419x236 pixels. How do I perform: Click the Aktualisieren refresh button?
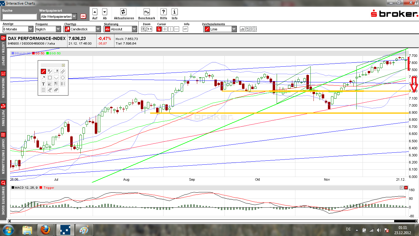[123, 12]
